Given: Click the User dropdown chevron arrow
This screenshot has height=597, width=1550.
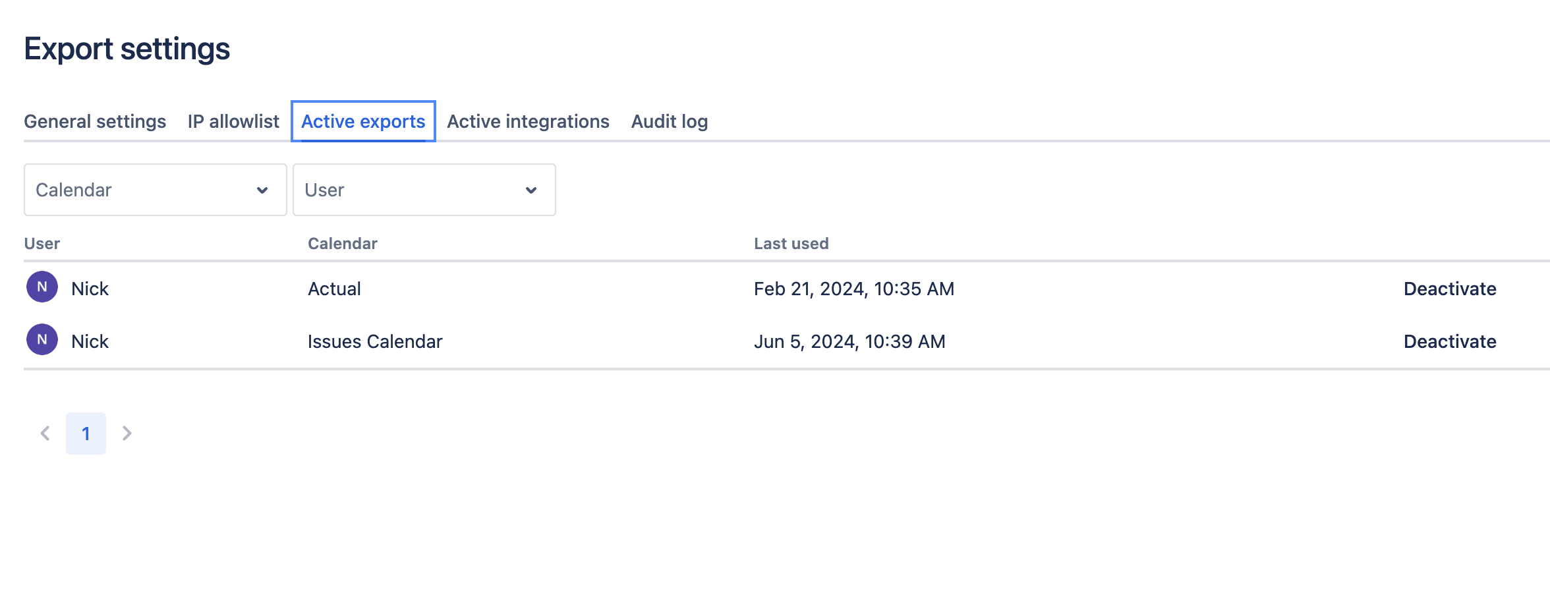Looking at the screenshot, I should pyautogui.click(x=531, y=190).
